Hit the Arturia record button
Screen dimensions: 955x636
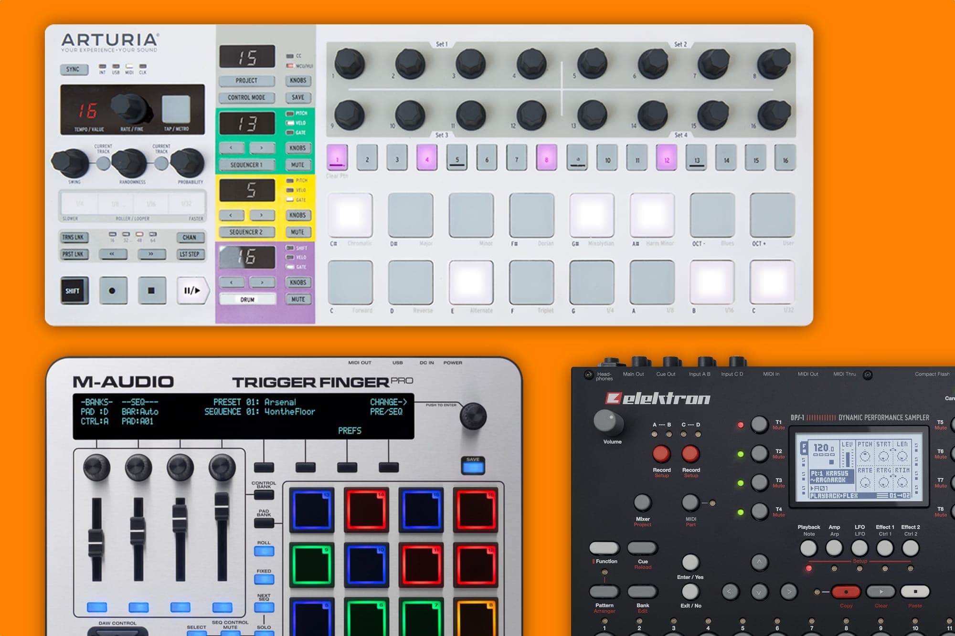(113, 291)
